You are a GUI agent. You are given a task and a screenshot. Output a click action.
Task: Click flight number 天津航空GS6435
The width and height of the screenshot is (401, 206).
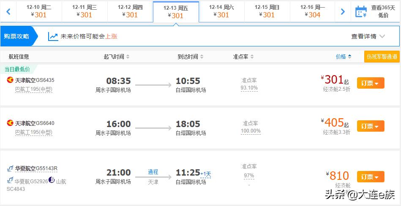coord(35,80)
